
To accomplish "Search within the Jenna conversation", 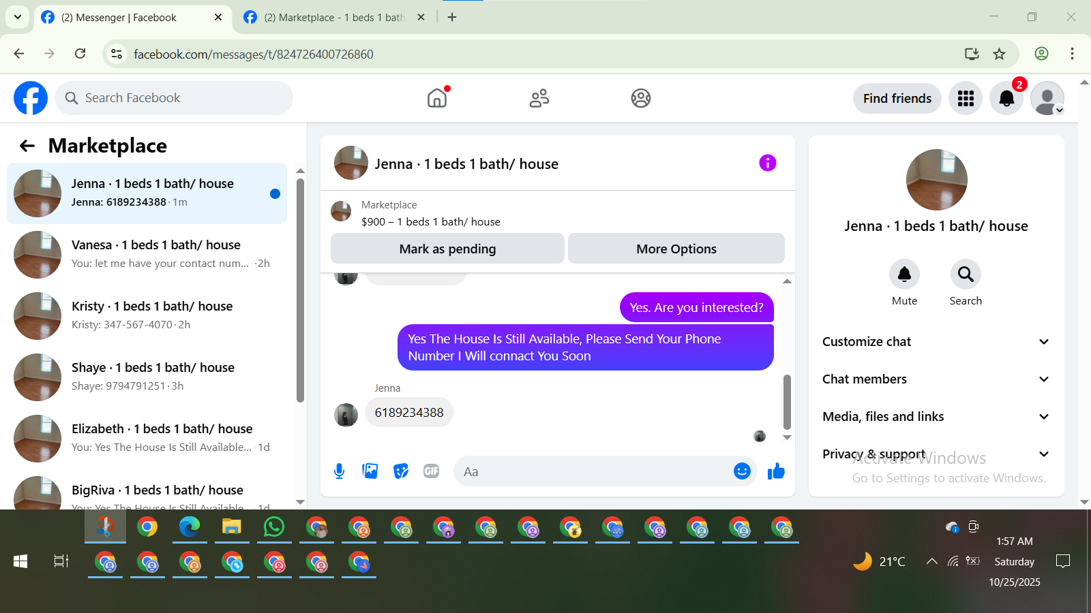I will [966, 274].
